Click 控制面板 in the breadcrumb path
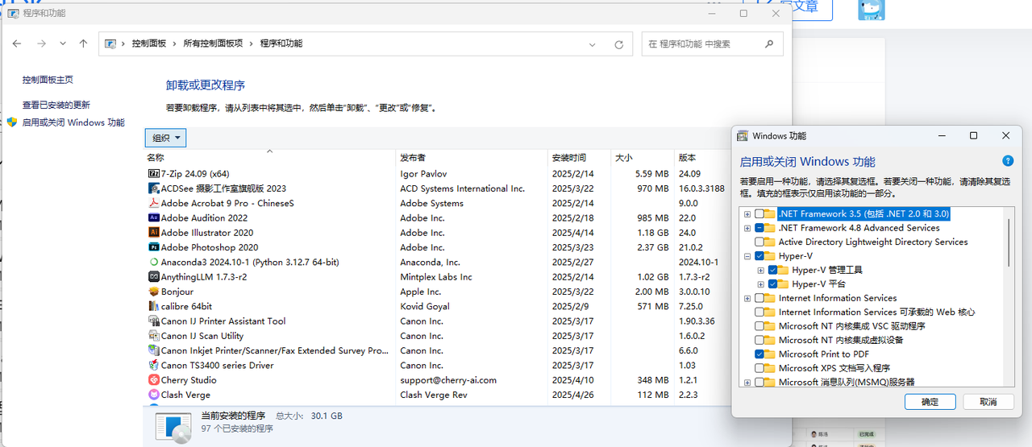Screen dimensions: 1032x447 click(149, 43)
